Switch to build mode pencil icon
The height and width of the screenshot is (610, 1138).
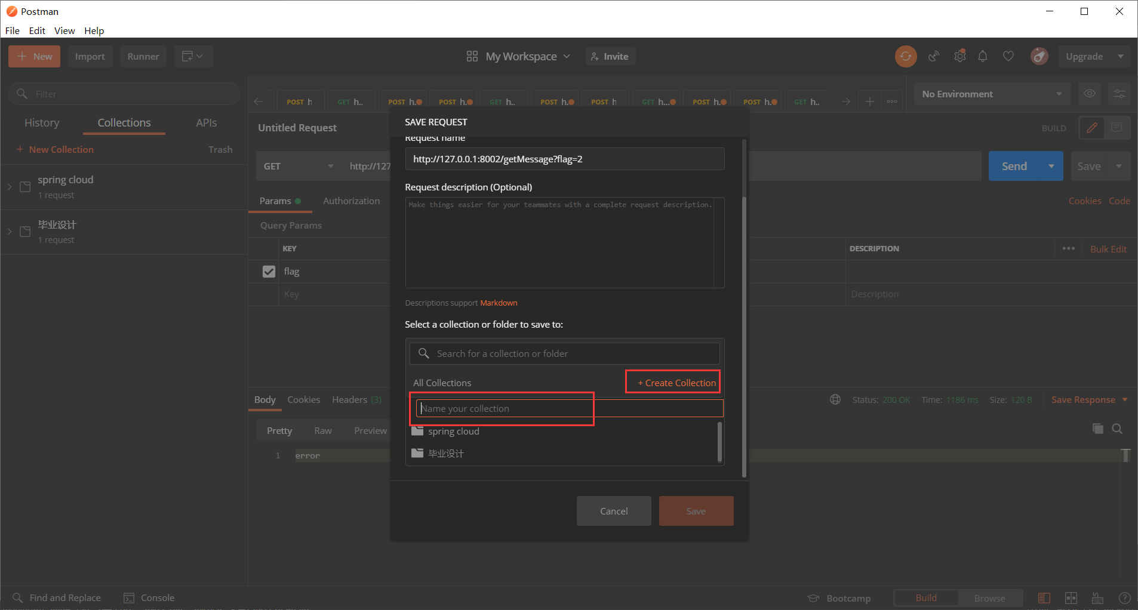coord(1092,128)
